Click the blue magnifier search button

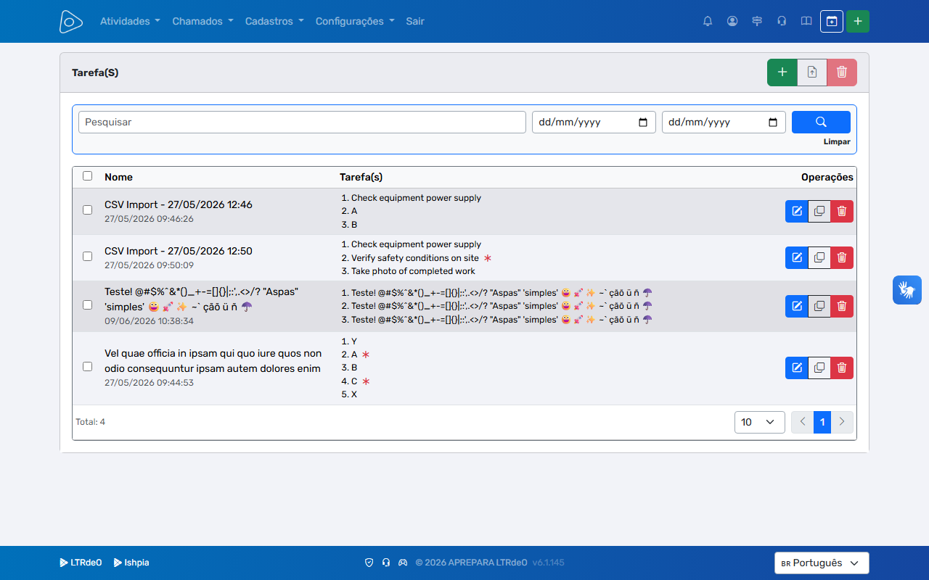(x=821, y=122)
